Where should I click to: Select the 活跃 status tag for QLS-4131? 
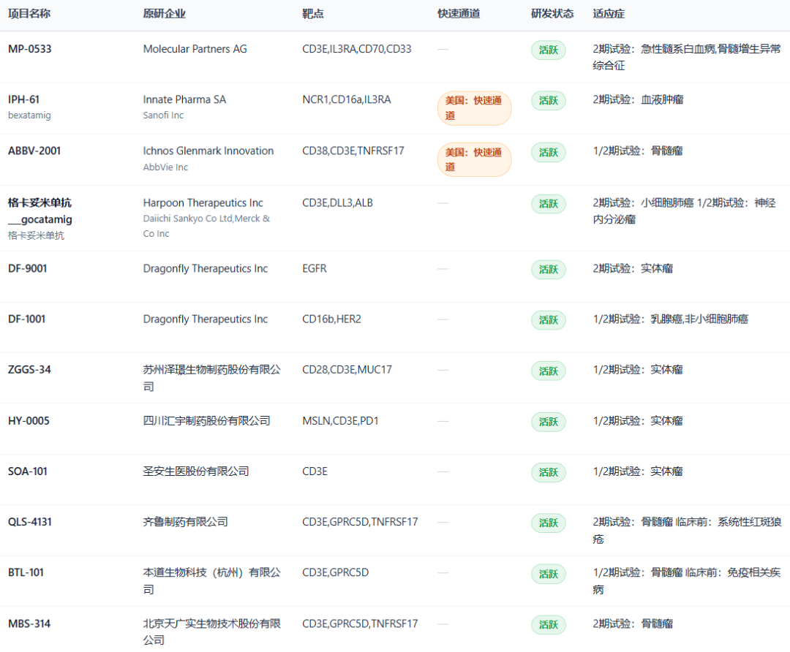pyautogui.click(x=548, y=523)
